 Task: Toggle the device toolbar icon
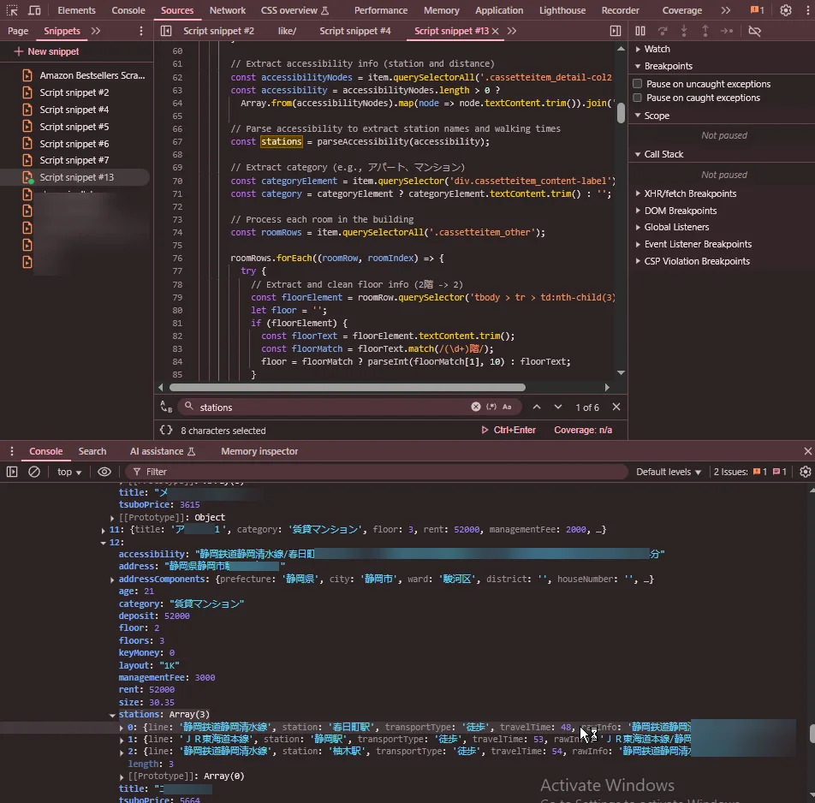34,10
